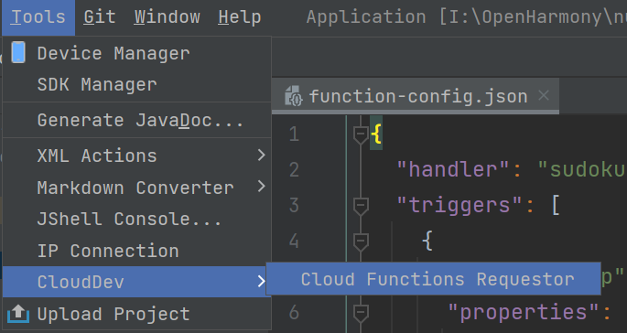The width and height of the screenshot is (627, 333).
Task: Collapse the fold marker on line 4
Action: (x=361, y=241)
